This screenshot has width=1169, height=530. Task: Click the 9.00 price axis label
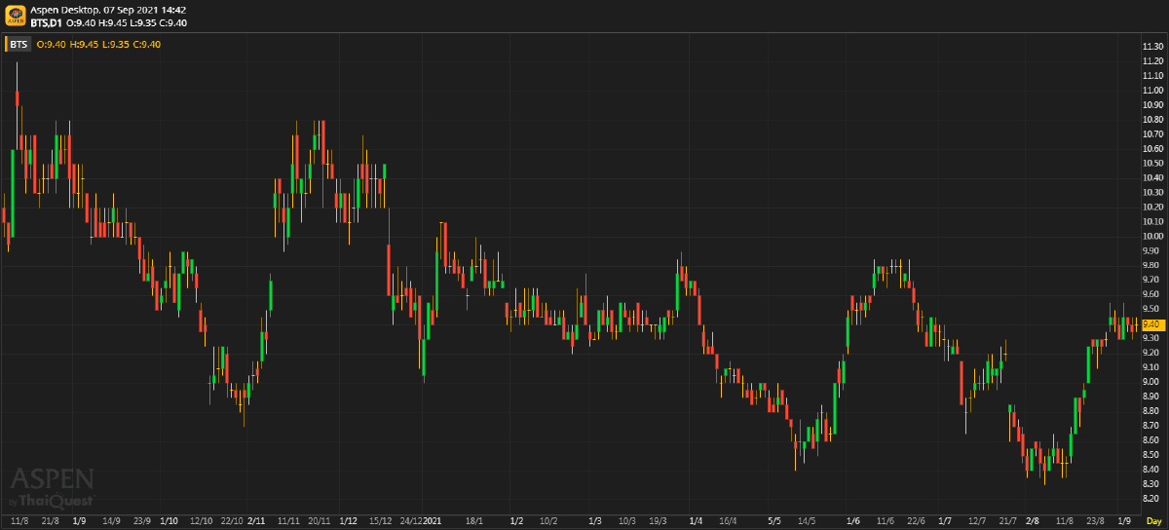coord(1150,382)
